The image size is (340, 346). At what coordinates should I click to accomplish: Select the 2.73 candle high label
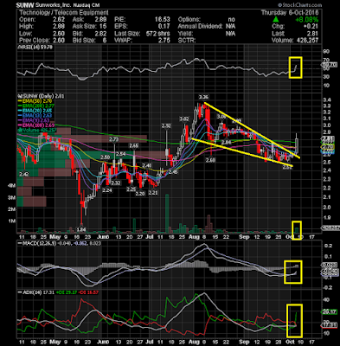coord(114,139)
